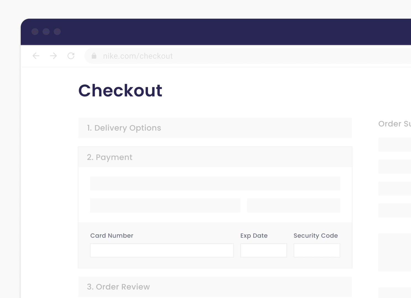This screenshot has width=411, height=298.
Task: Focus the Exp Date input box
Action: pyautogui.click(x=264, y=251)
